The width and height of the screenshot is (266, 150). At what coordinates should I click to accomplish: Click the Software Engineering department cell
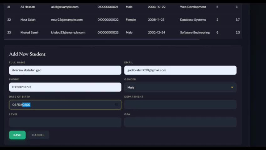coord(195,32)
